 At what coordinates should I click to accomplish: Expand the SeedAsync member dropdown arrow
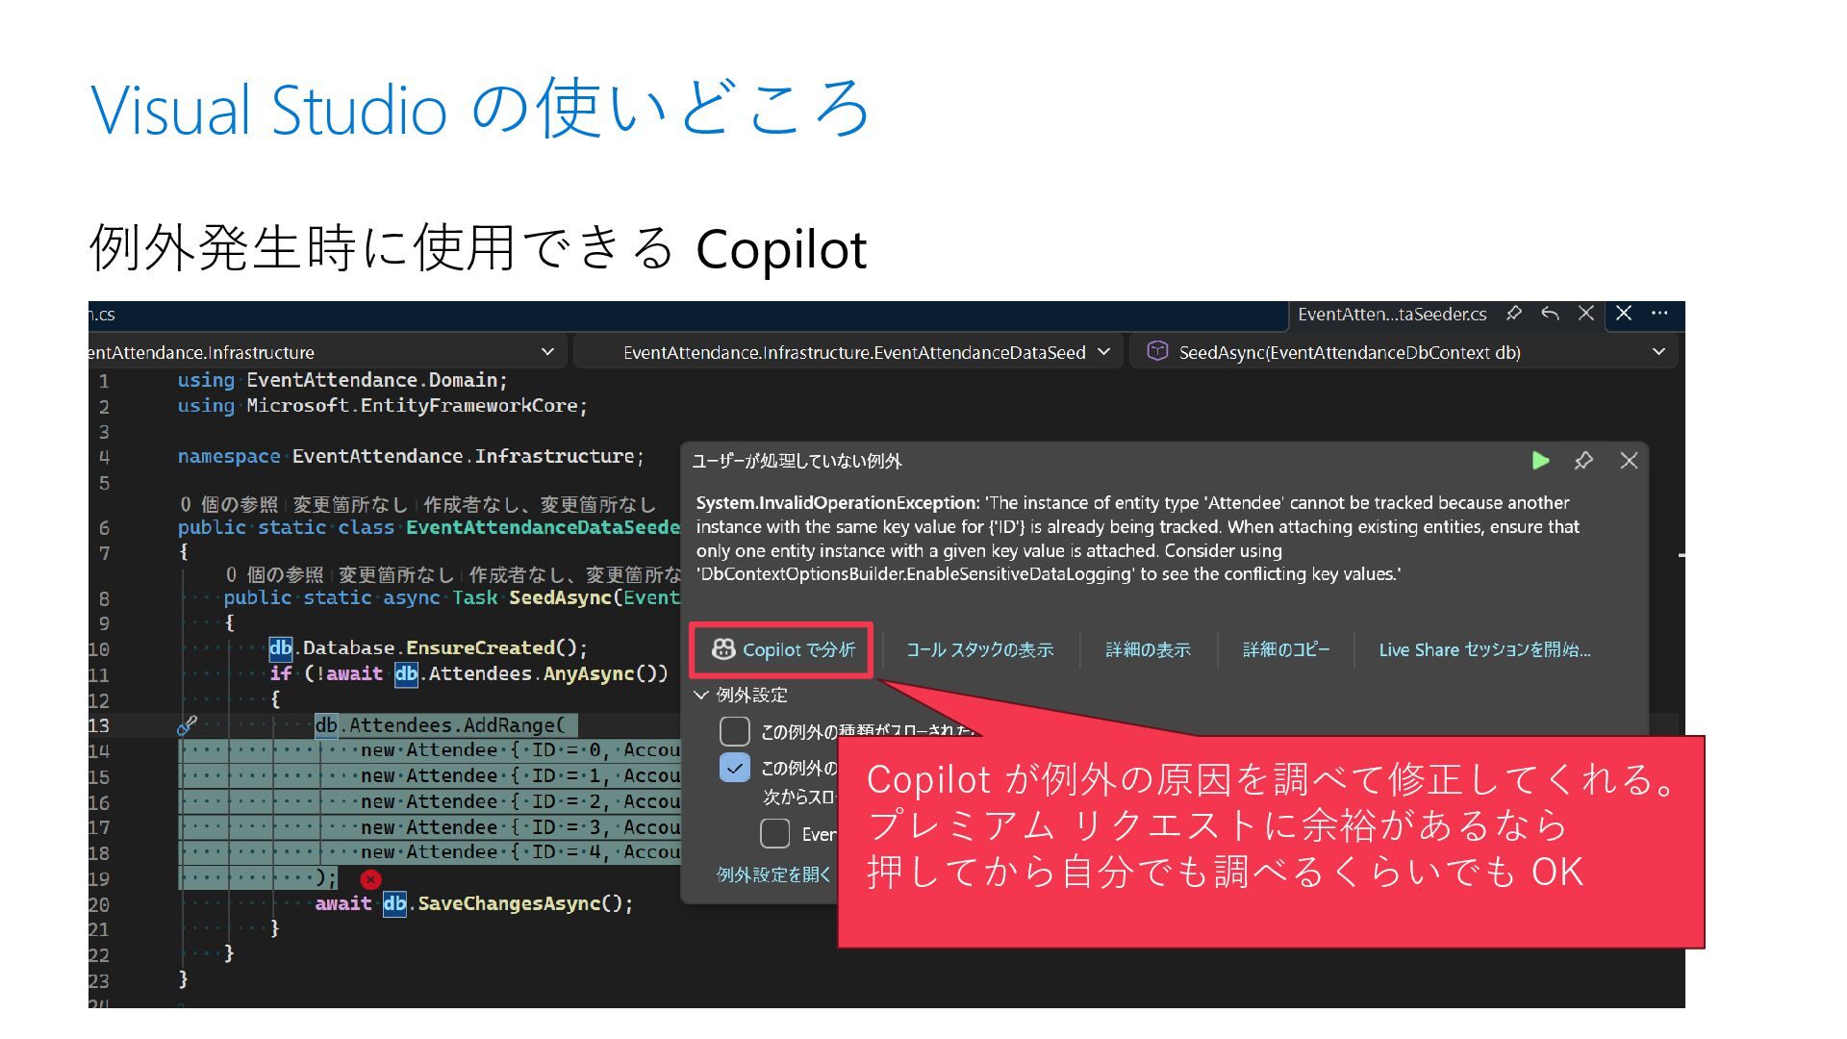point(1658,352)
